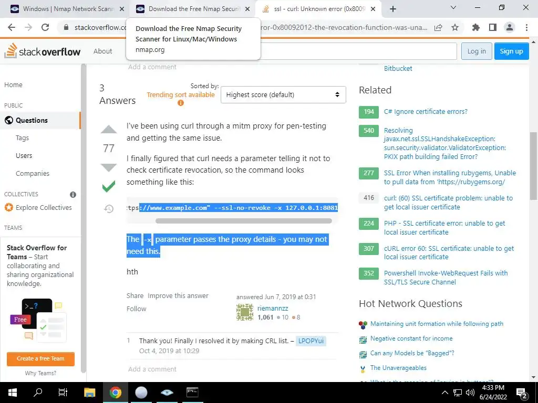Viewport: 538px width, 403px height.
Task: Open Maintaining unit formation while following path
Action: coord(437,324)
